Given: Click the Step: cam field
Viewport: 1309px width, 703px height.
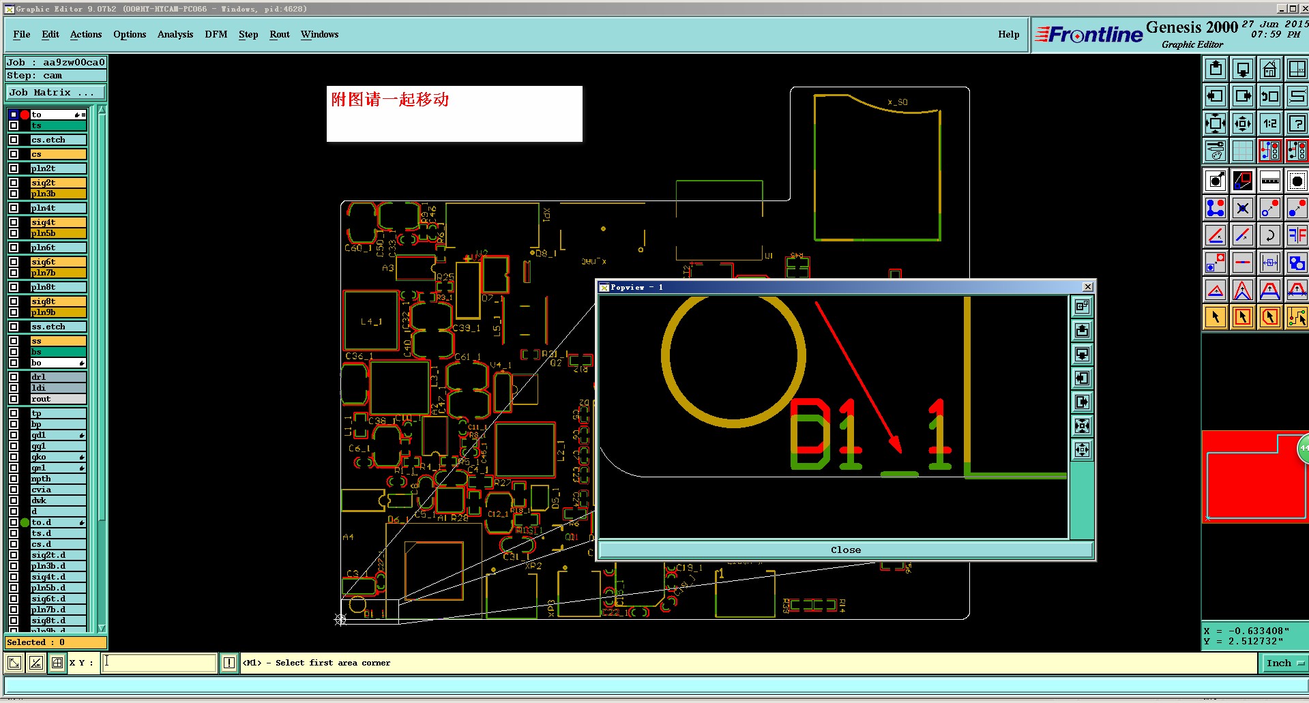Looking at the screenshot, I should (56, 76).
